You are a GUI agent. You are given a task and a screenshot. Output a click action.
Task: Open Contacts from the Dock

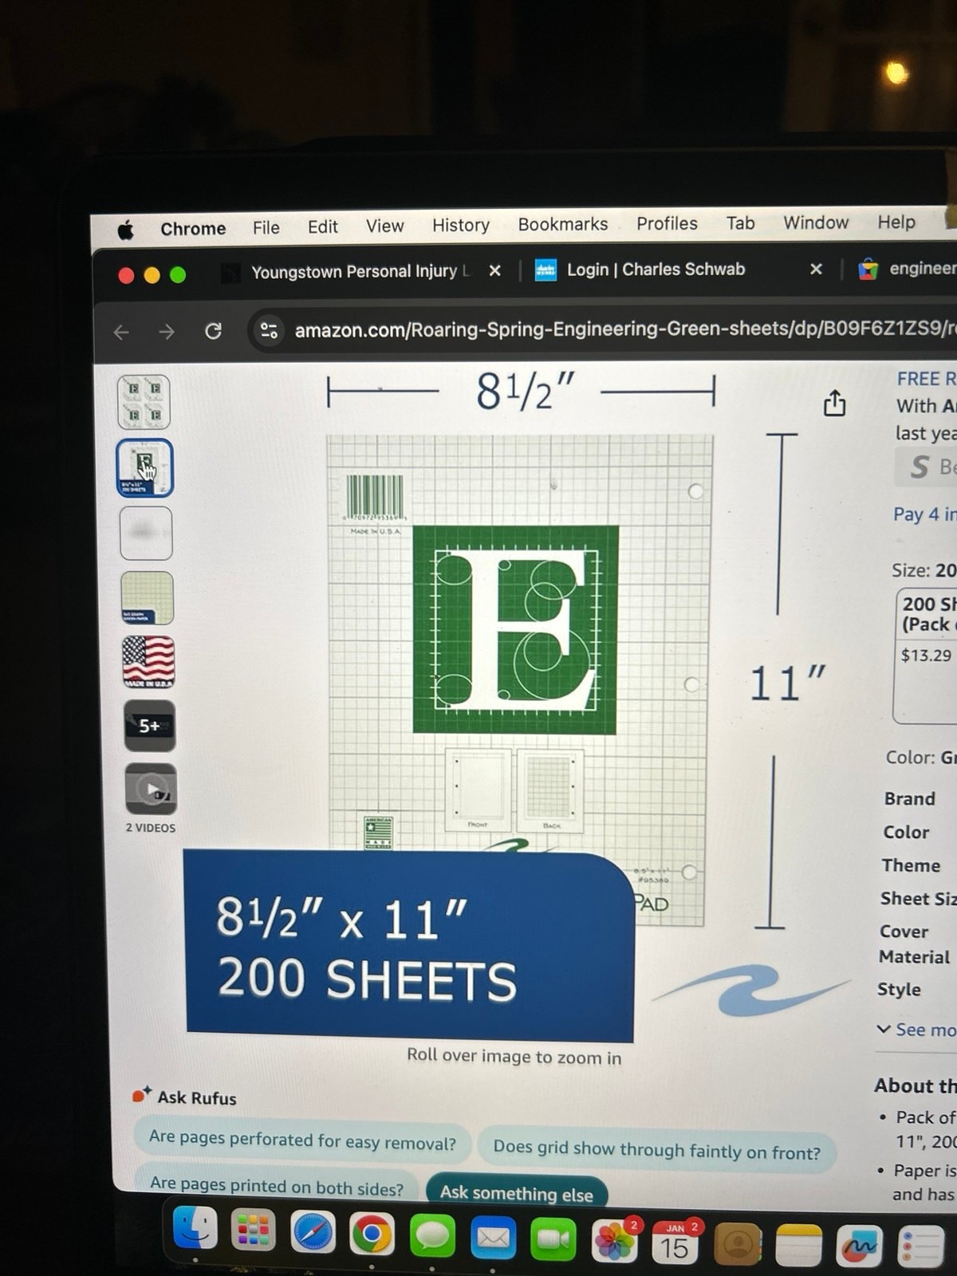coord(738,1245)
